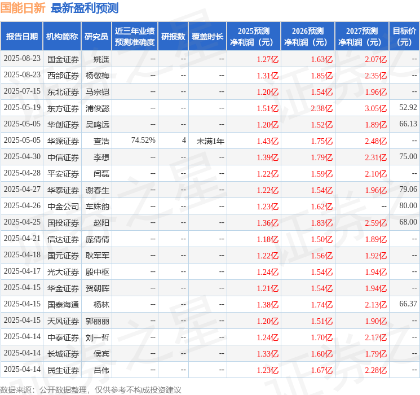Click the 华金证券 institution cell

(x=63, y=288)
